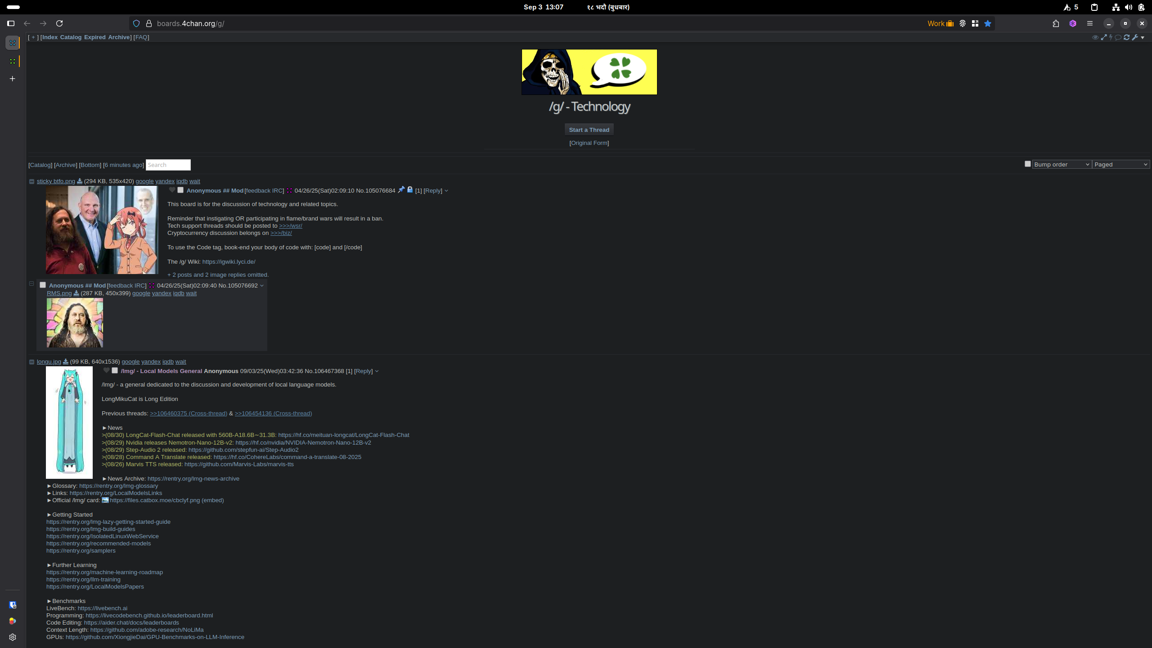Click the heart icon on the sticky post
Image resolution: width=1152 pixels, height=648 pixels.
pyautogui.click(x=172, y=190)
